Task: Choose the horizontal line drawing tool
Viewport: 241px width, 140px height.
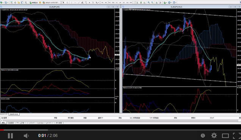Action: click(x=75, y=2)
